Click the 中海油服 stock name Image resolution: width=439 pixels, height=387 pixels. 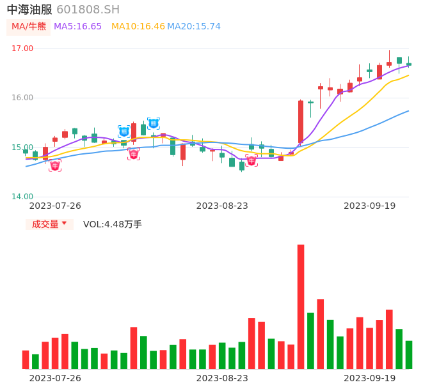[29, 10]
